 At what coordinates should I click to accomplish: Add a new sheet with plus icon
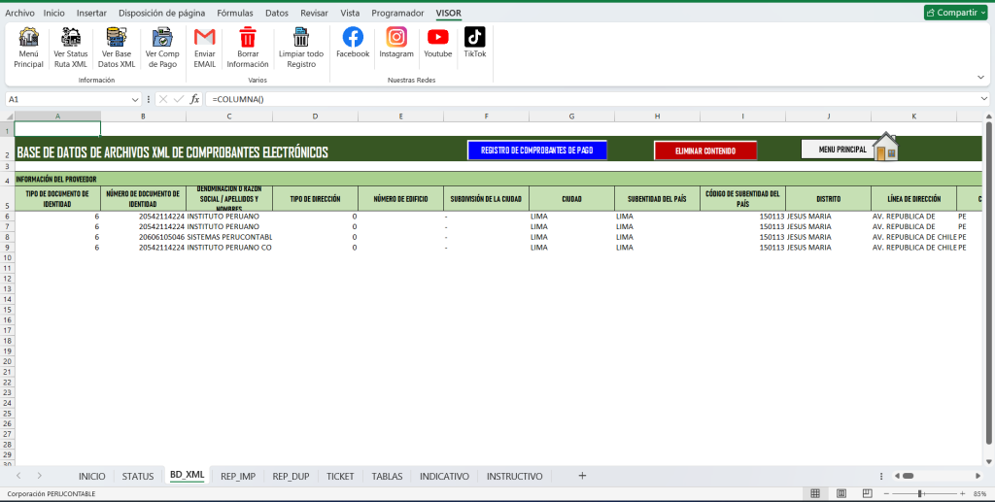click(582, 476)
